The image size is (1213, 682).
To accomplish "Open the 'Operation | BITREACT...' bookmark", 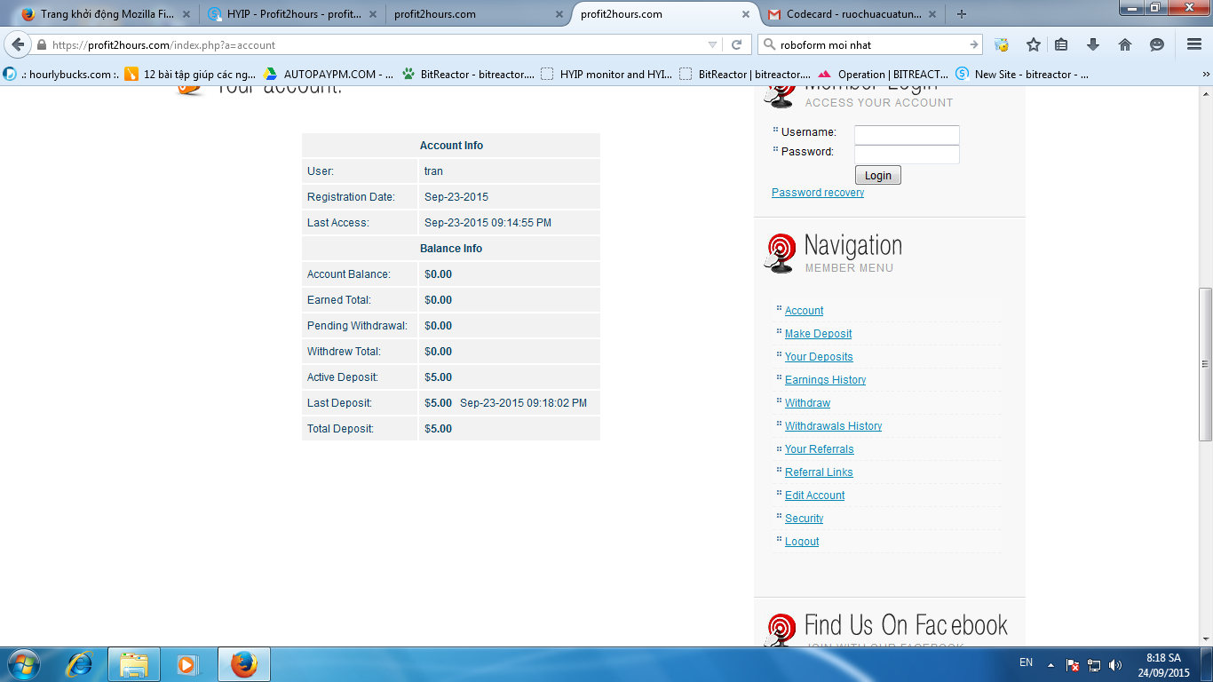I will click(884, 75).
